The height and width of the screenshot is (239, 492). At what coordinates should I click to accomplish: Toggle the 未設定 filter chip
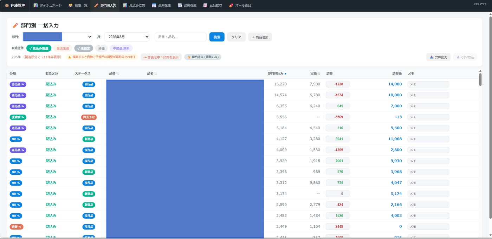click(x=84, y=48)
